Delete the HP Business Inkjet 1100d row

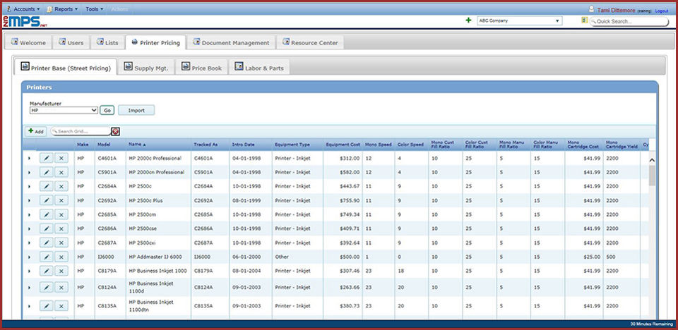coord(61,287)
